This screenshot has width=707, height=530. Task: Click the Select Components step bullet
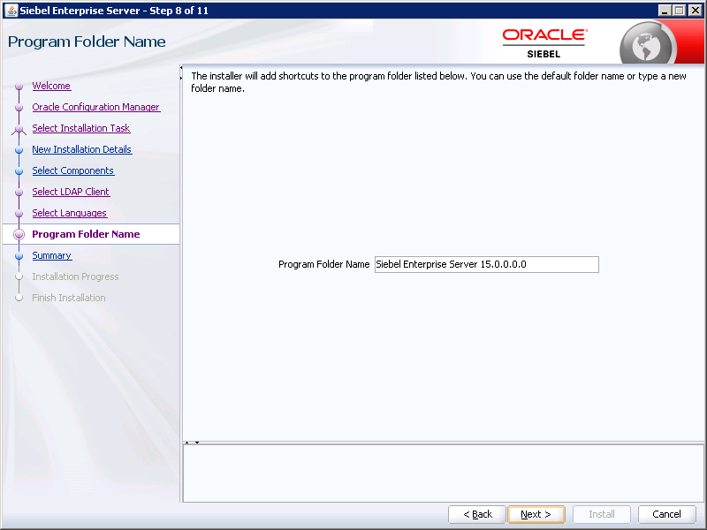pyautogui.click(x=19, y=170)
